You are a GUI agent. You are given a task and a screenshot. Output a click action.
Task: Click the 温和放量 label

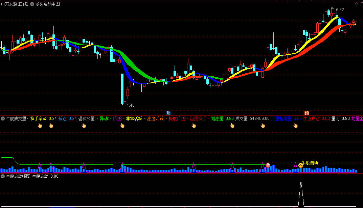point(87,119)
